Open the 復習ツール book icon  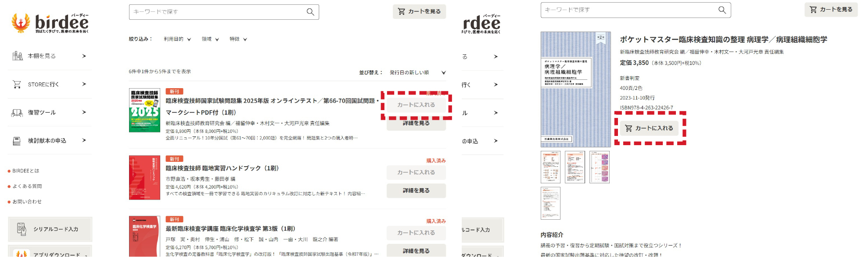point(17,113)
